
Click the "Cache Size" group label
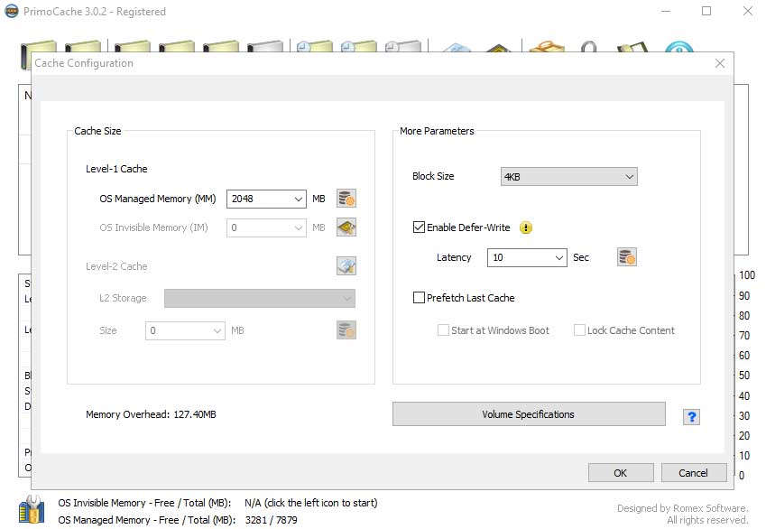click(x=97, y=131)
